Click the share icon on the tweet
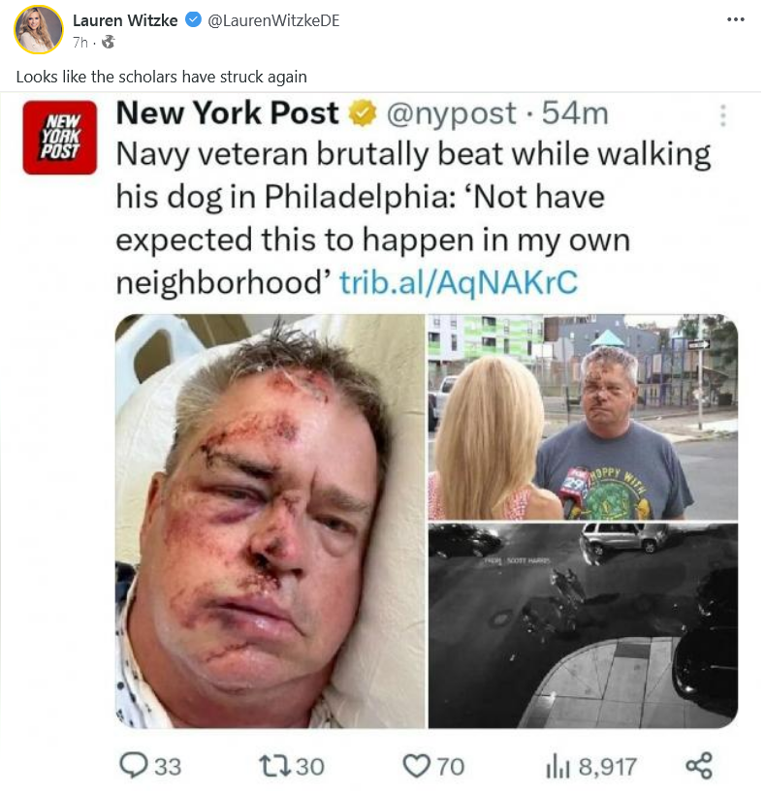The width and height of the screenshot is (765, 795). pos(699,766)
